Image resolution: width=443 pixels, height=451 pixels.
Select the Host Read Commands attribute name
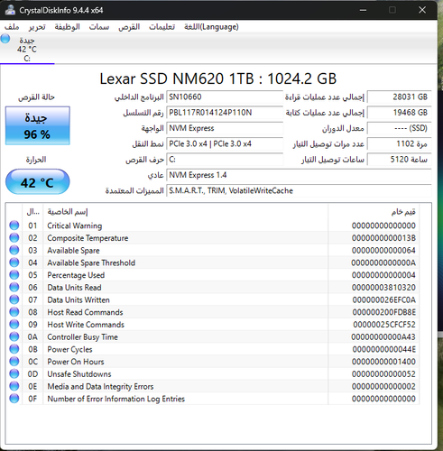pyautogui.click(x=85, y=312)
